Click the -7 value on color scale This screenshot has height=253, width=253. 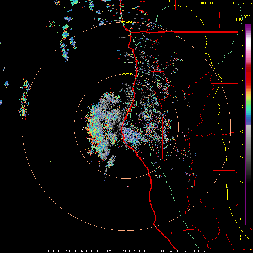click(241, 206)
